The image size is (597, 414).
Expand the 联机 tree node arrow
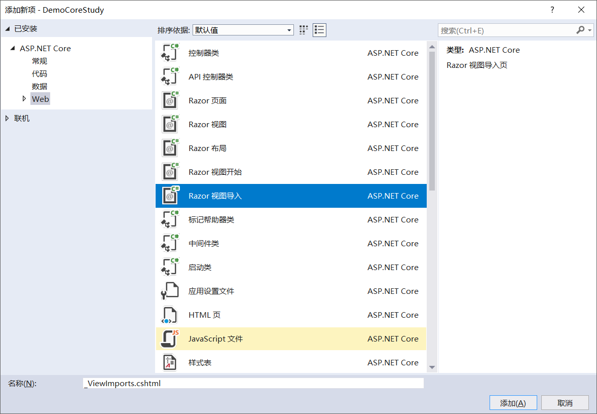(7, 118)
